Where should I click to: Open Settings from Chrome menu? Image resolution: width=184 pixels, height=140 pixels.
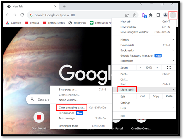[144, 103]
